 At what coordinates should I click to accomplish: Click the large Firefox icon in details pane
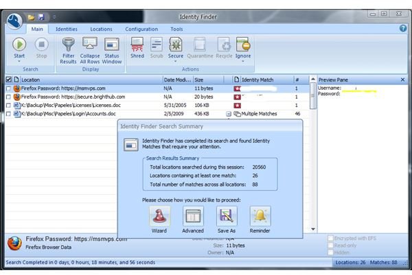pyautogui.click(x=14, y=243)
